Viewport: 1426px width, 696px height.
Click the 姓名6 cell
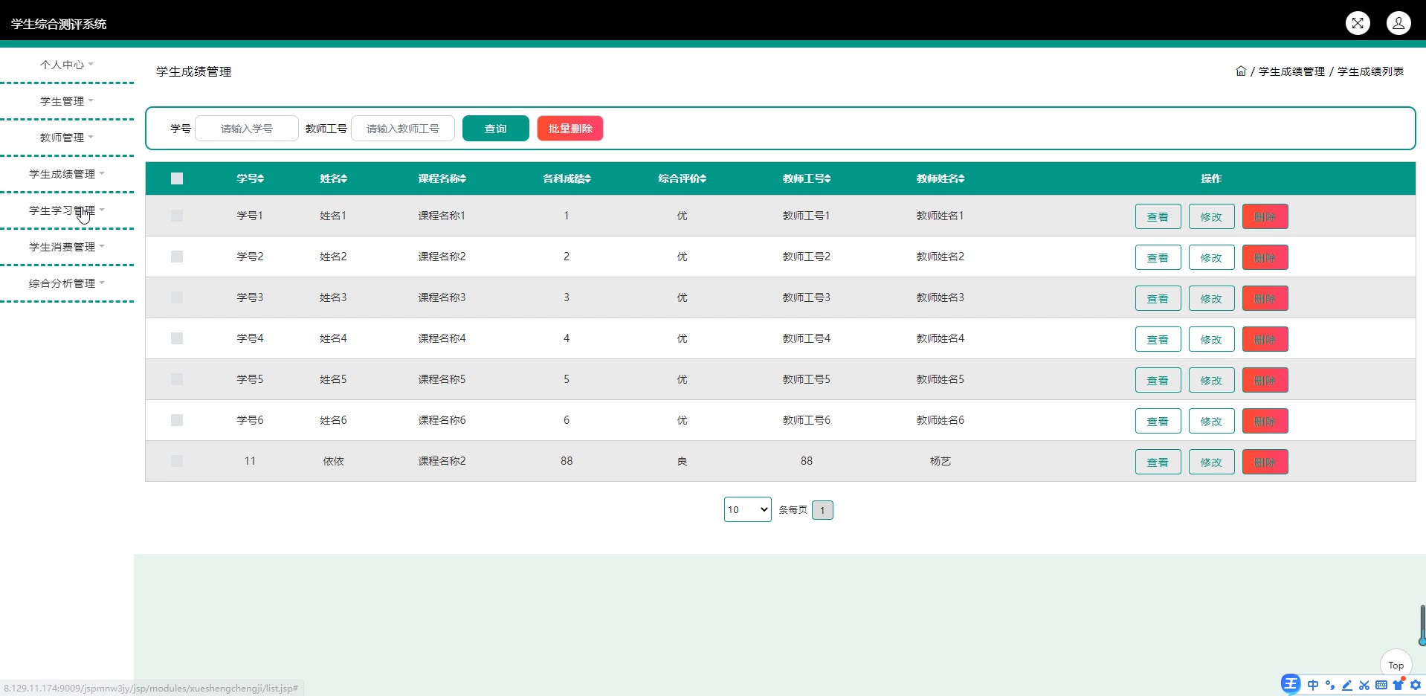point(334,420)
